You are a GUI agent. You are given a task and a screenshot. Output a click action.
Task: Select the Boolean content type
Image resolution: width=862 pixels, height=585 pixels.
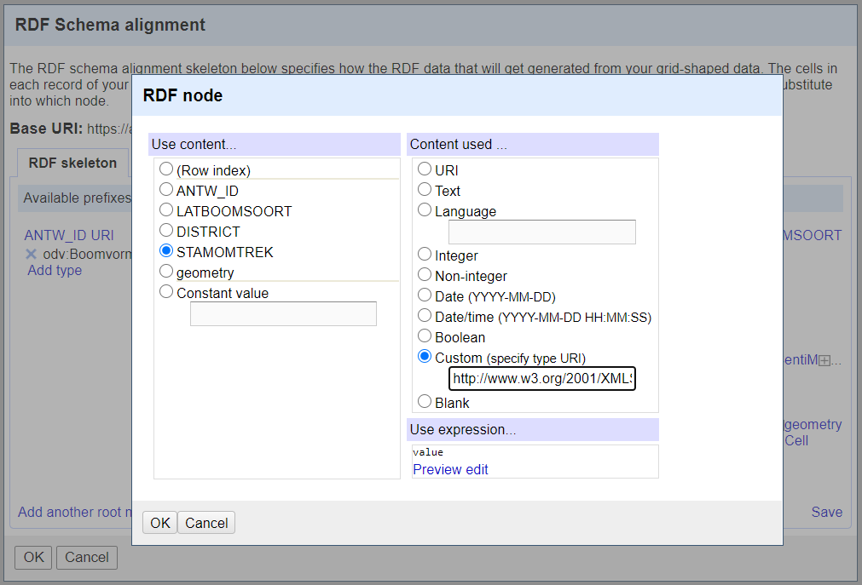(x=425, y=336)
